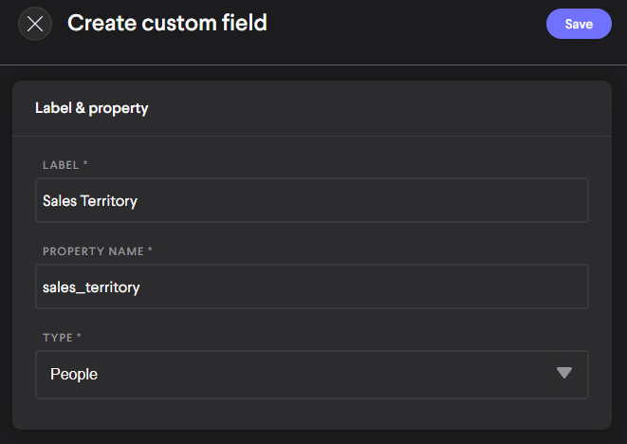
Task: Close the Create custom field dialog
Action: [x=35, y=24]
